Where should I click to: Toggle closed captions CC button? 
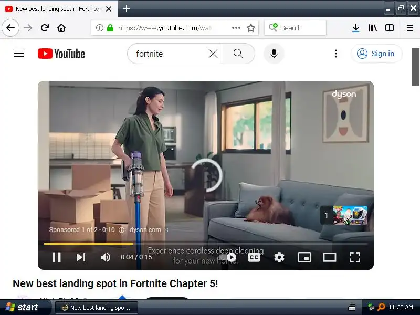click(x=254, y=257)
